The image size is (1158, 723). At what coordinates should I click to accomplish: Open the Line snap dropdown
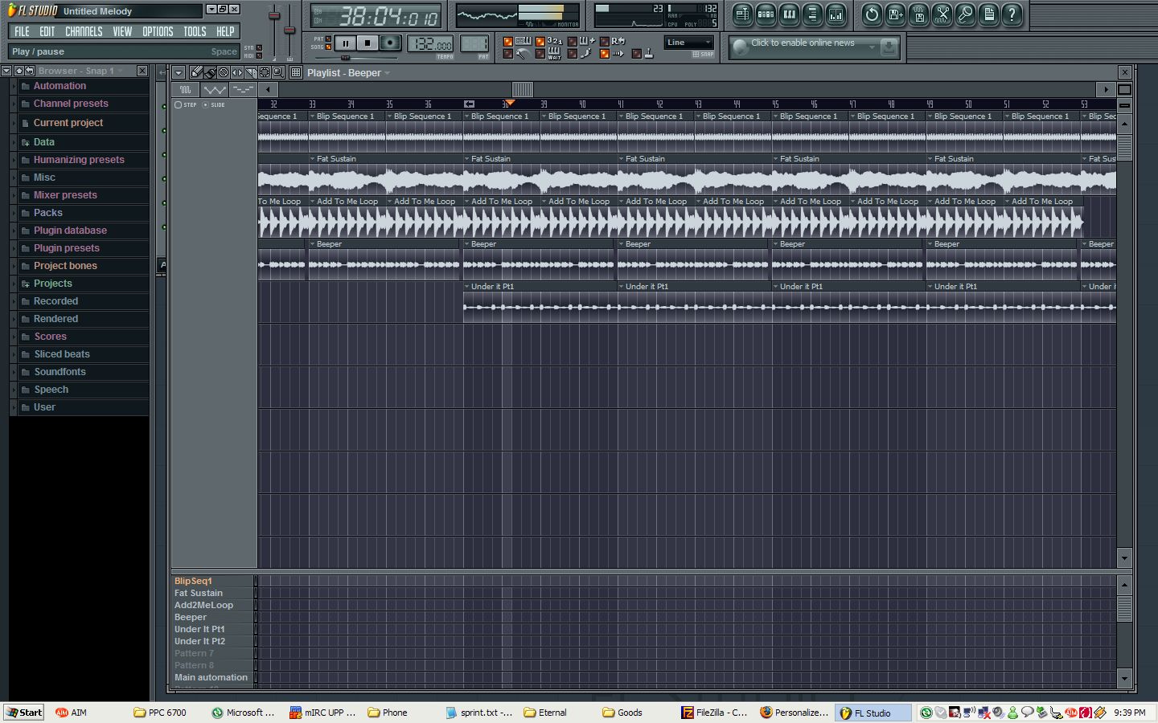pyautogui.click(x=689, y=43)
